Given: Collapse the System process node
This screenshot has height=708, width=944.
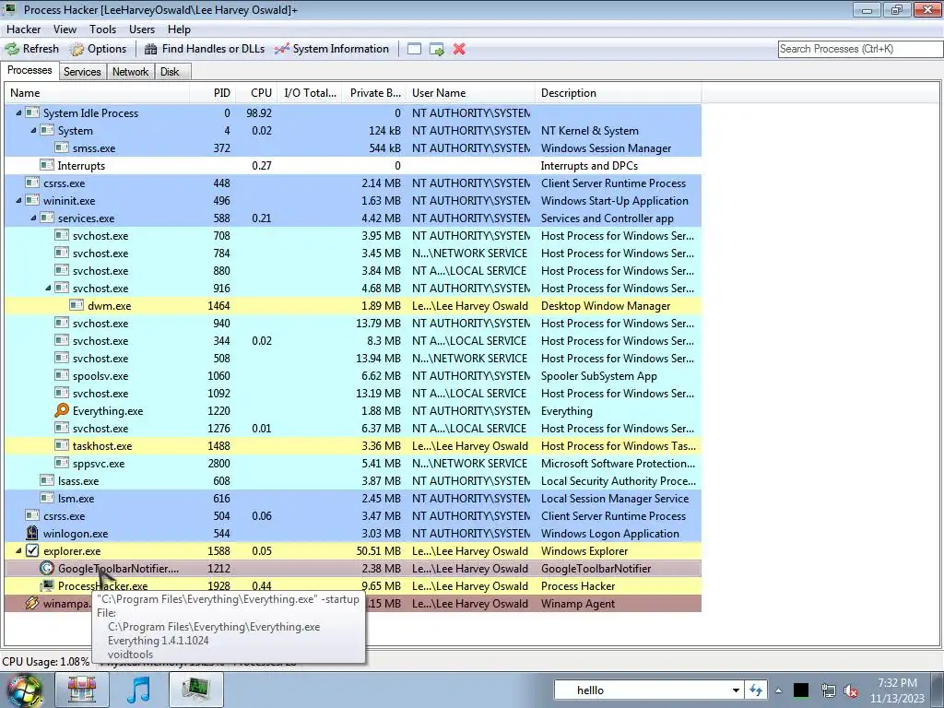Looking at the screenshot, I should pos(33,130).
